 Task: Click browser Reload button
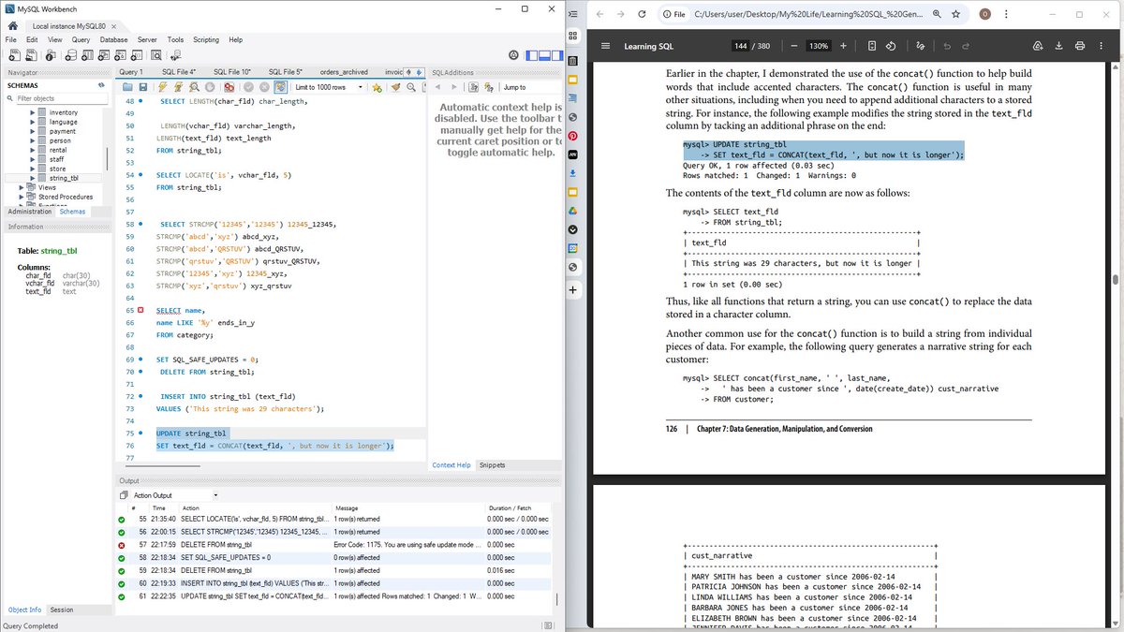(642, 15)
